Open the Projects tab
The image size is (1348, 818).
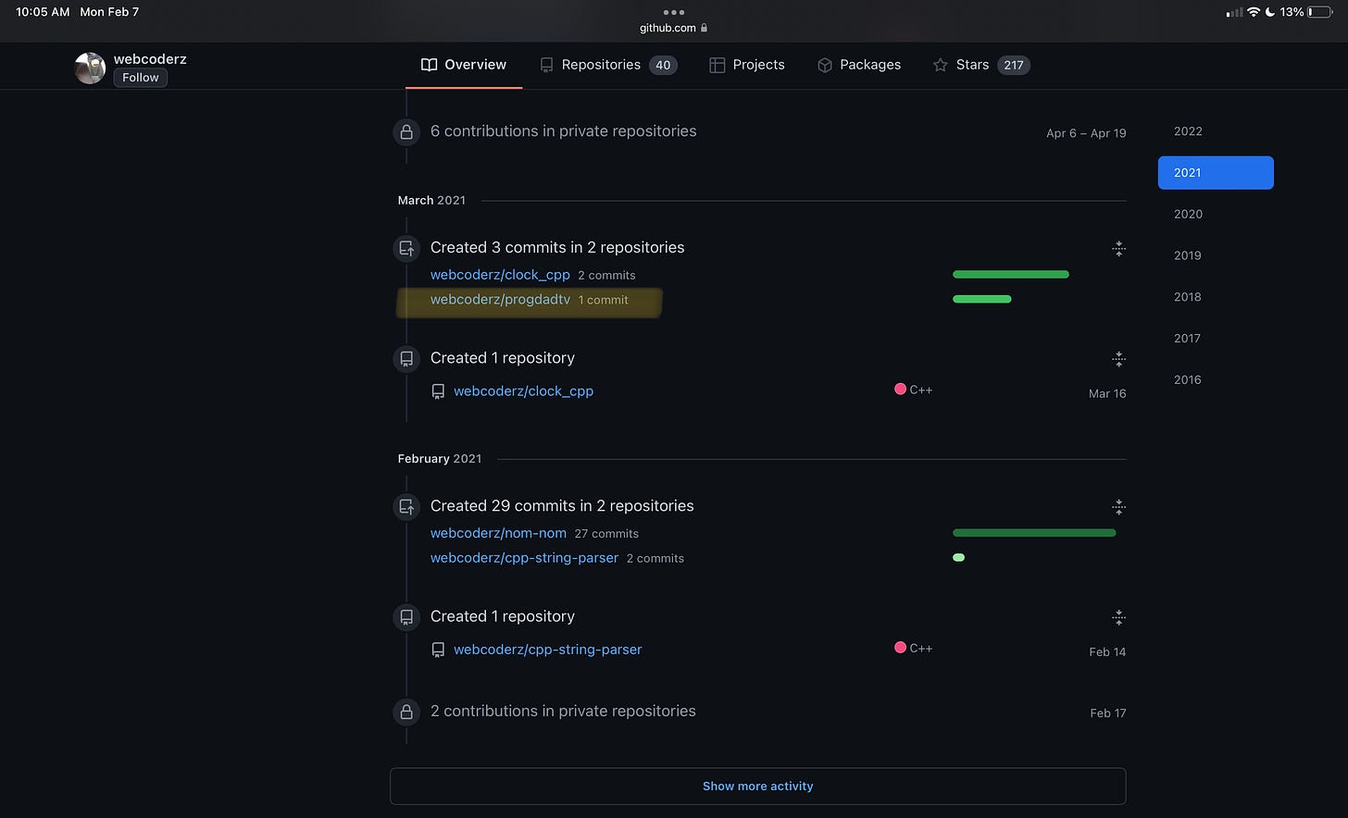747,65
